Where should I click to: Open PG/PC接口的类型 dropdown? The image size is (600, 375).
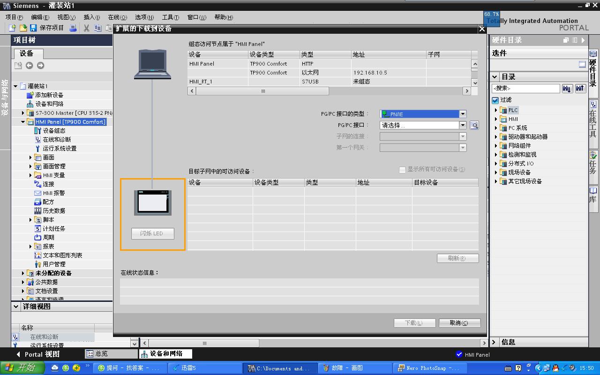463,114
